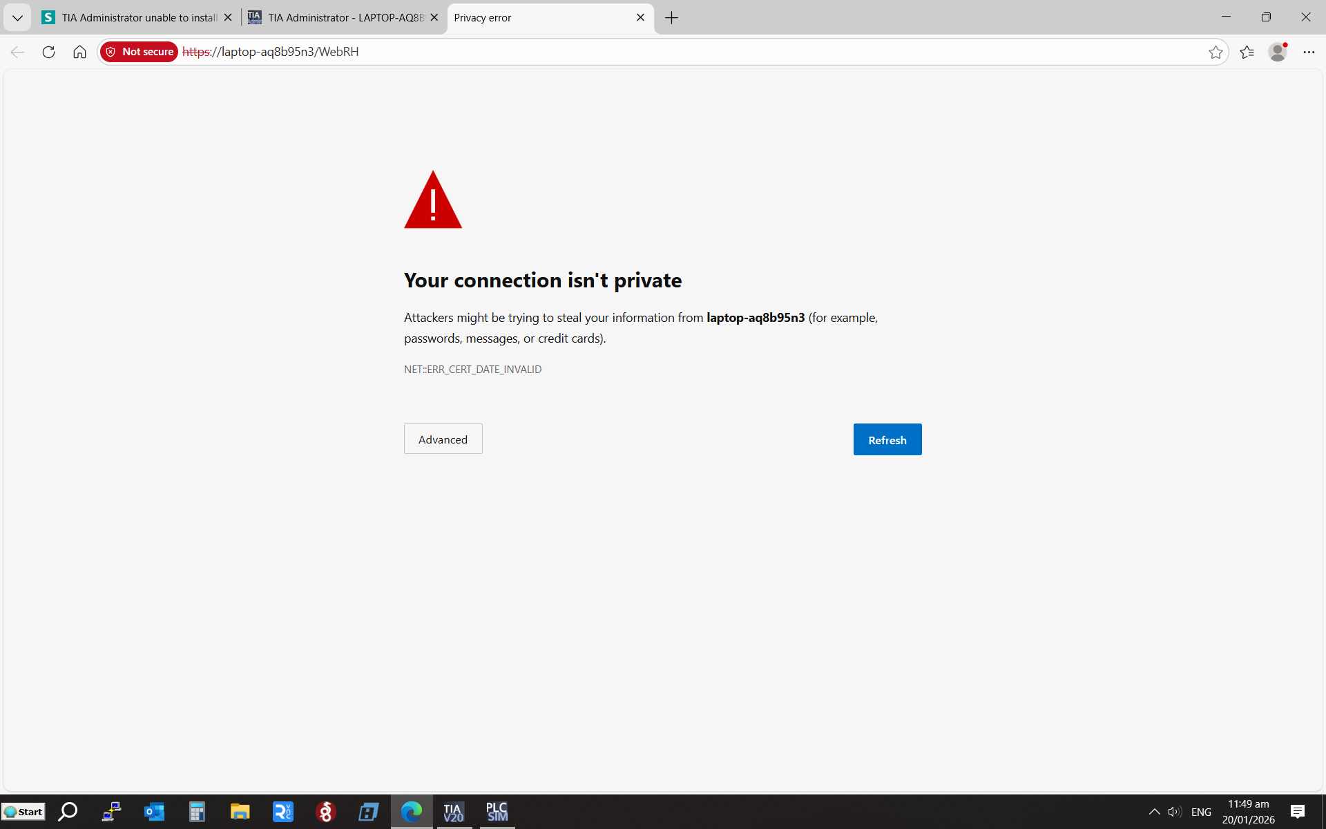Launch PLC SIM from the taskbar

tap(497, 812)
